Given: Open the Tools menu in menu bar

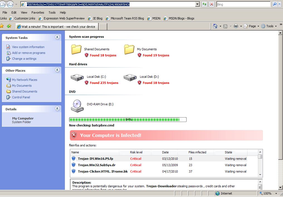Looking at the screenshot, I should click(52, 13).
